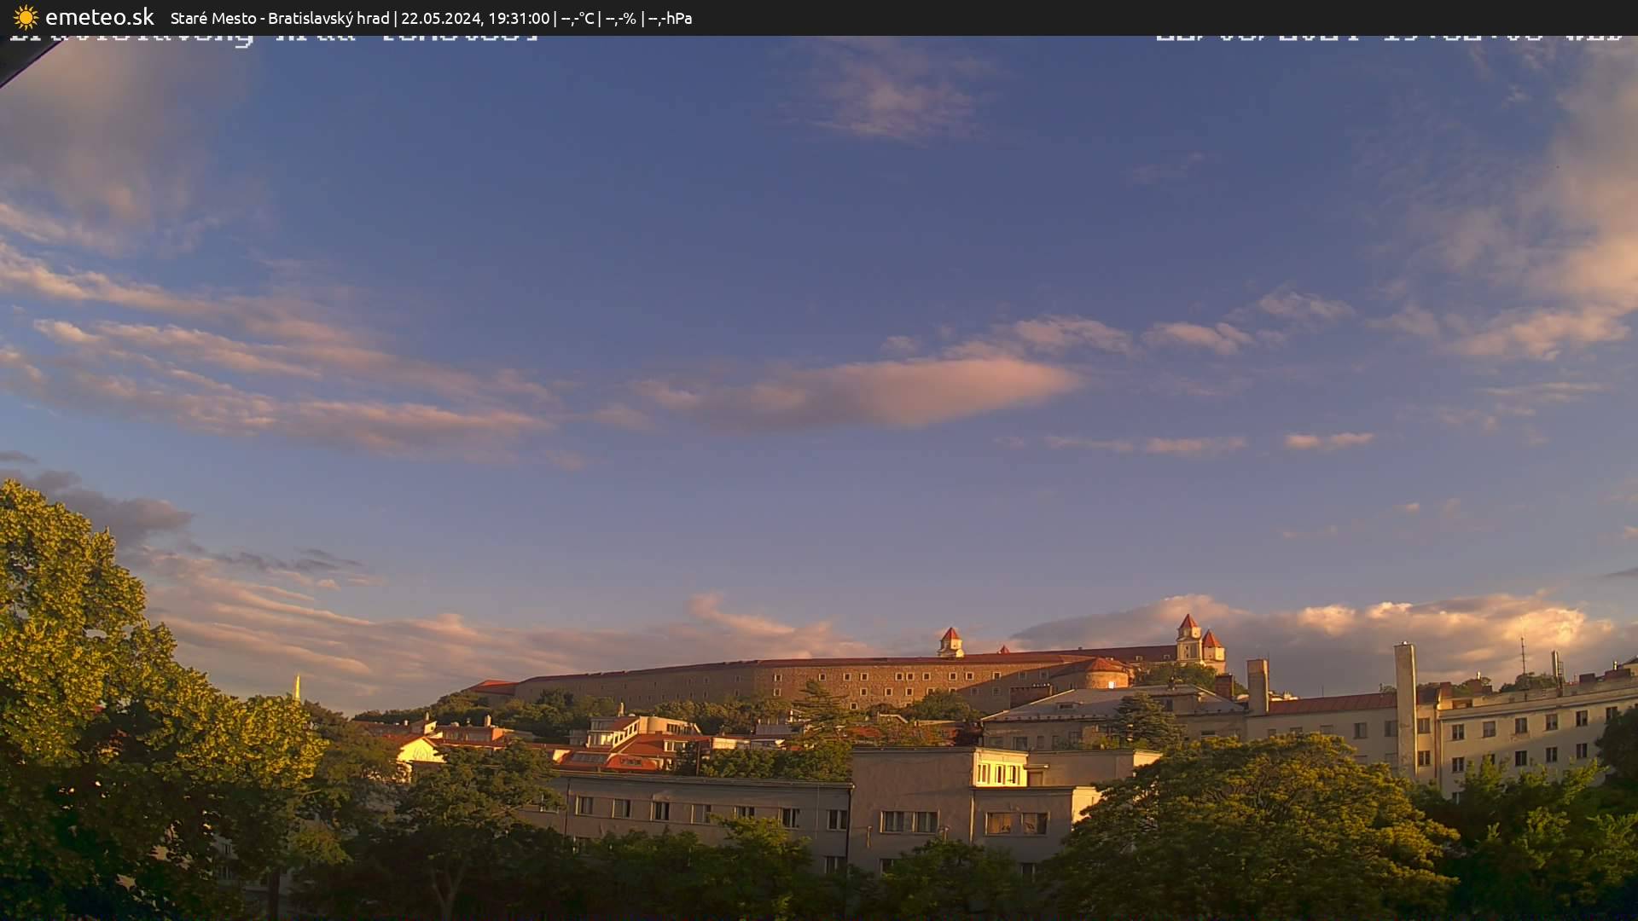Click the separator before the timestamp
The width and height of the screenshot is (1638, 921).
[x=398, y=17]
